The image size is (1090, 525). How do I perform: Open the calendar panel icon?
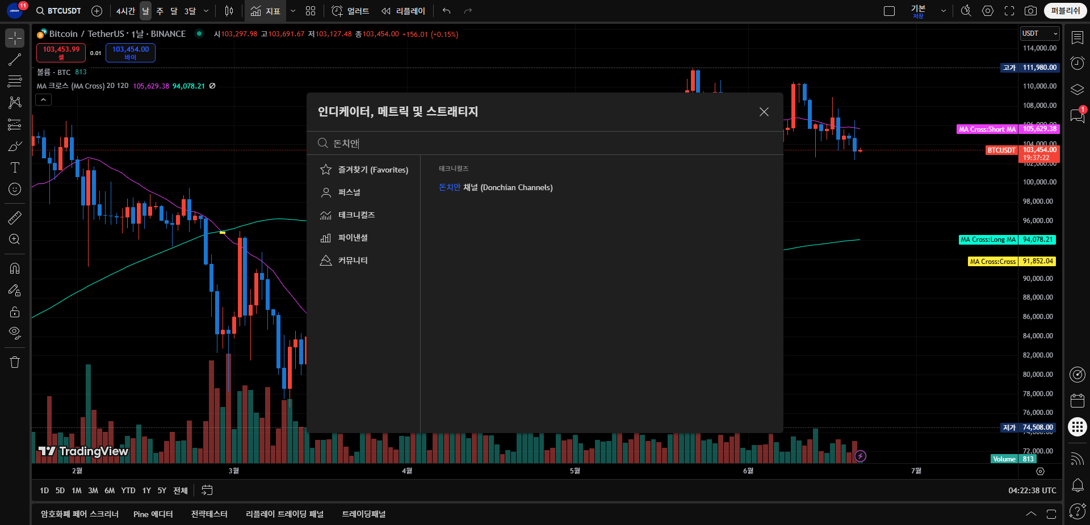pyautogui.click(x=1077, y=401)
